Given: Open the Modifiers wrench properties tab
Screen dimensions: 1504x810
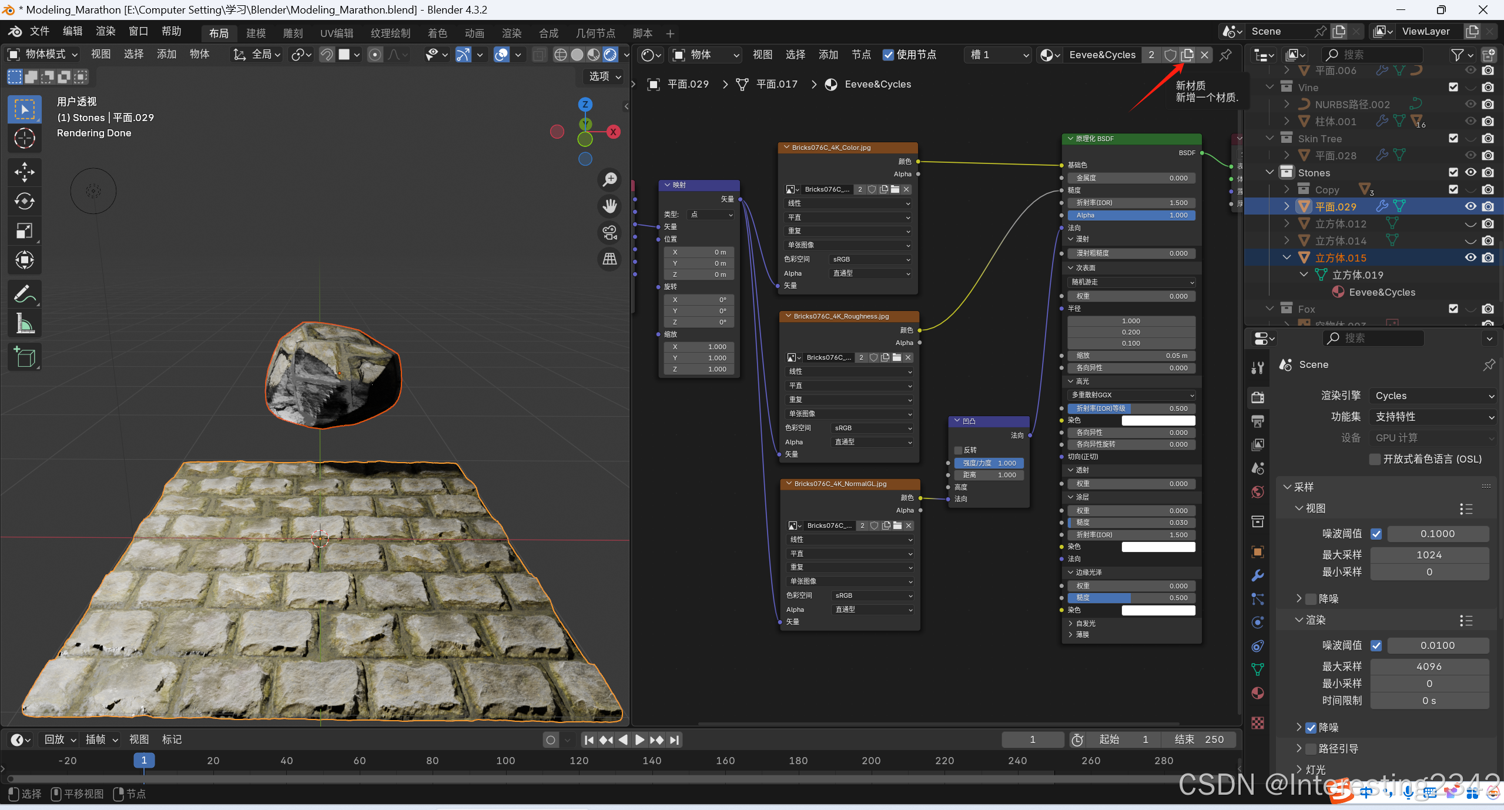Looking at the screenshot, I should pos(1257,575).
